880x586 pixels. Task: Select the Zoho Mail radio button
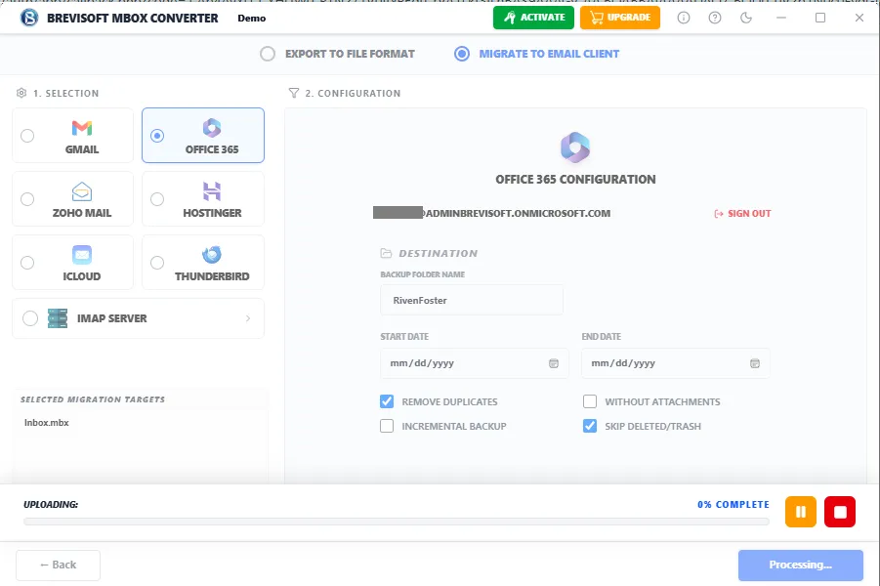point(27,199)
